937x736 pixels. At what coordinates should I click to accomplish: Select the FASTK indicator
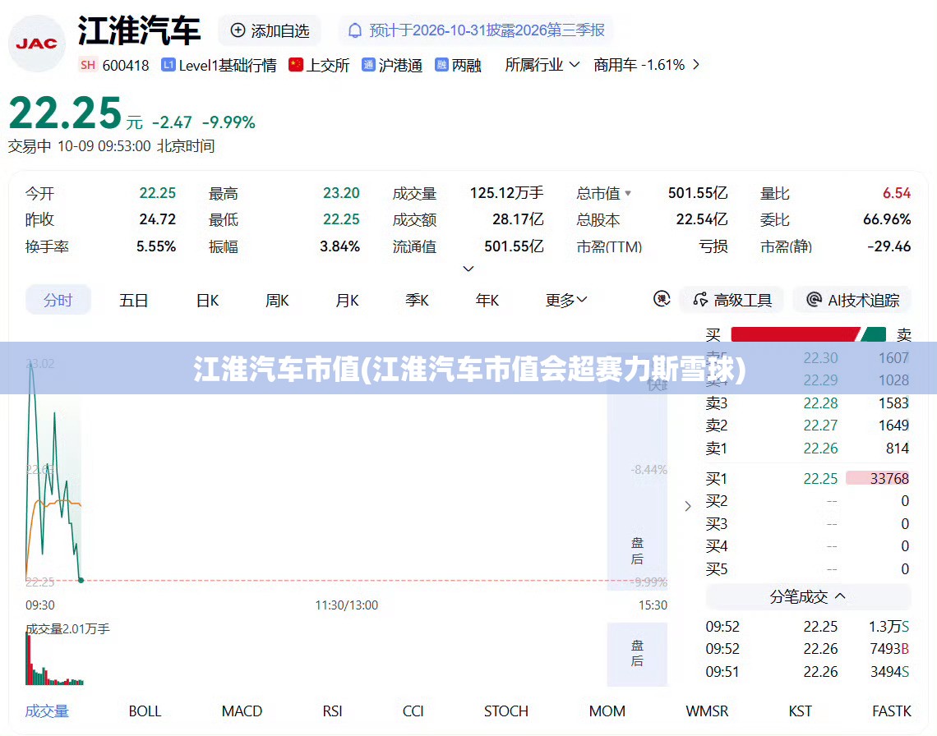pos(892,711)
